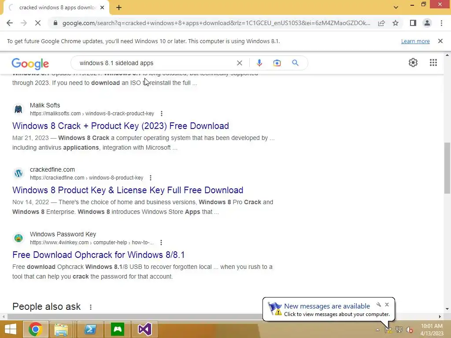
Task: Open a new tab
Action: [x=119, y=7]
